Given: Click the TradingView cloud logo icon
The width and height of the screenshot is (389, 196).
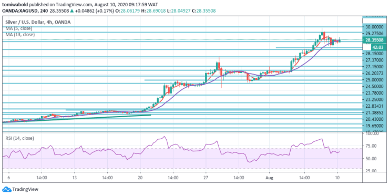Looking at the screenshot, I should [7, 190].
